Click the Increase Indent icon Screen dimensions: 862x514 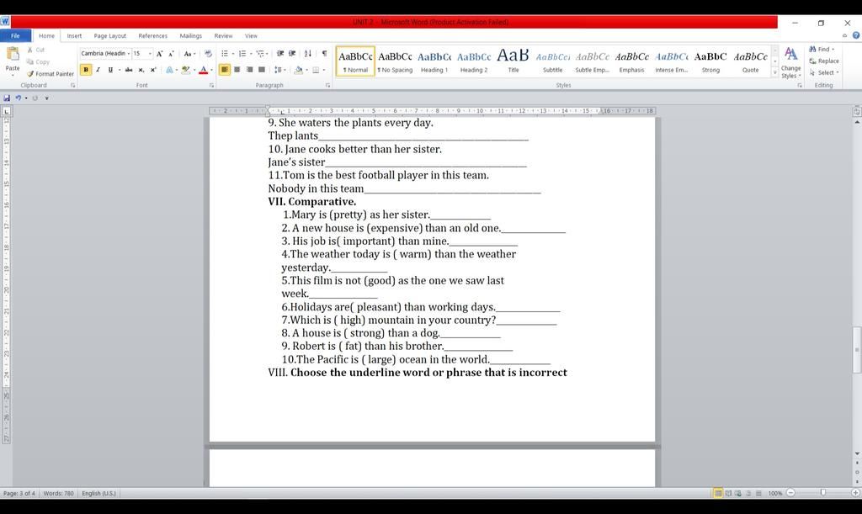[x=292, y=54]
